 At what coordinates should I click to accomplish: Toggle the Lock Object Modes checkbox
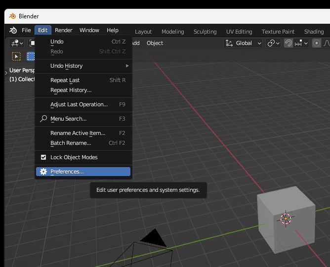[43, 157]
